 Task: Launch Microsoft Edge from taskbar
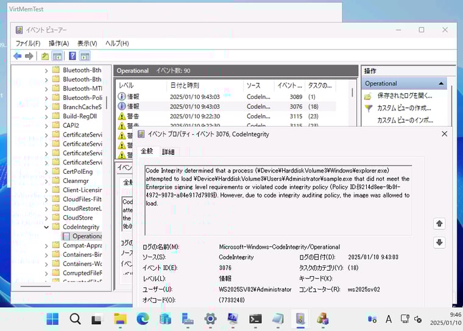coord(143,319)
